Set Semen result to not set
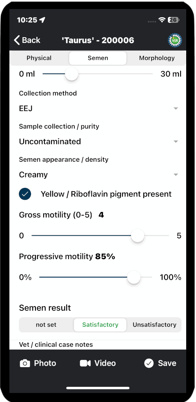 [x=46, y=325]
